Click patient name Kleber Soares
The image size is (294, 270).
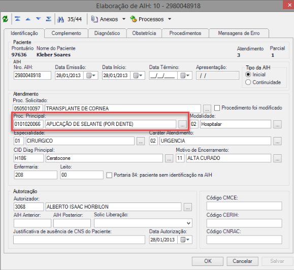[53, 55]
